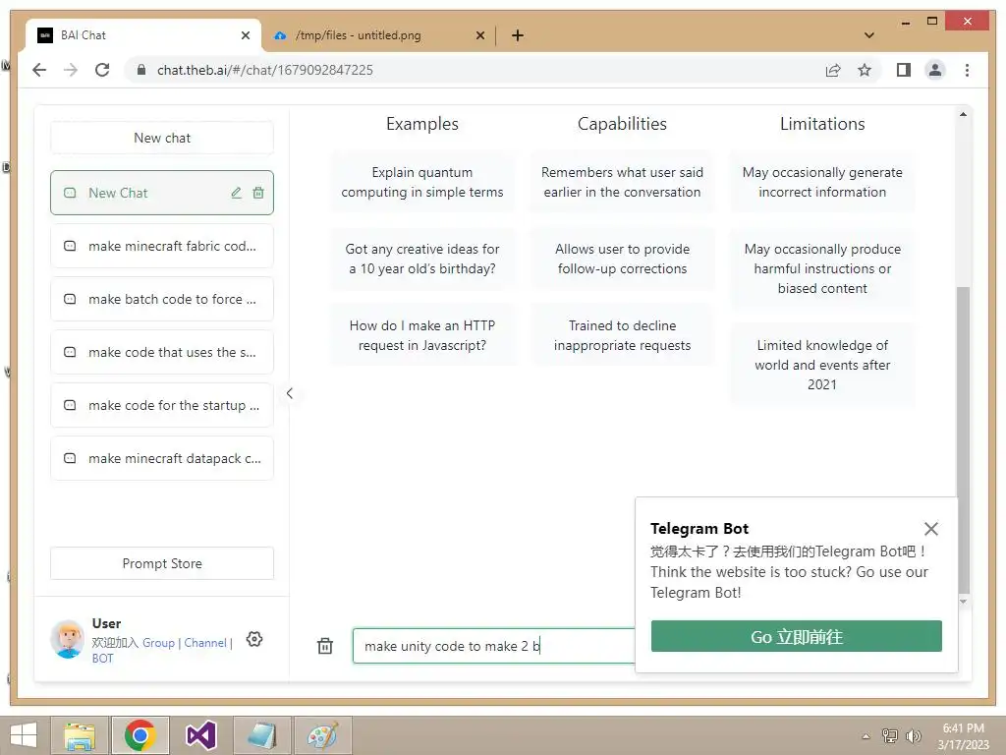Click 'May occasionally generate incorrect information' card
The width and height of the screenshot is (1006, 755).
point(822,182)
